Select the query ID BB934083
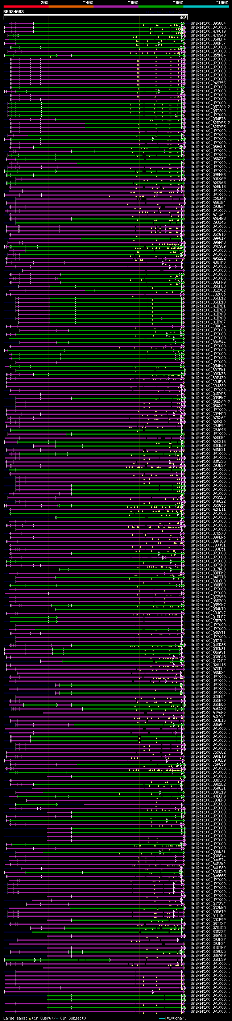 coord(13,12)
